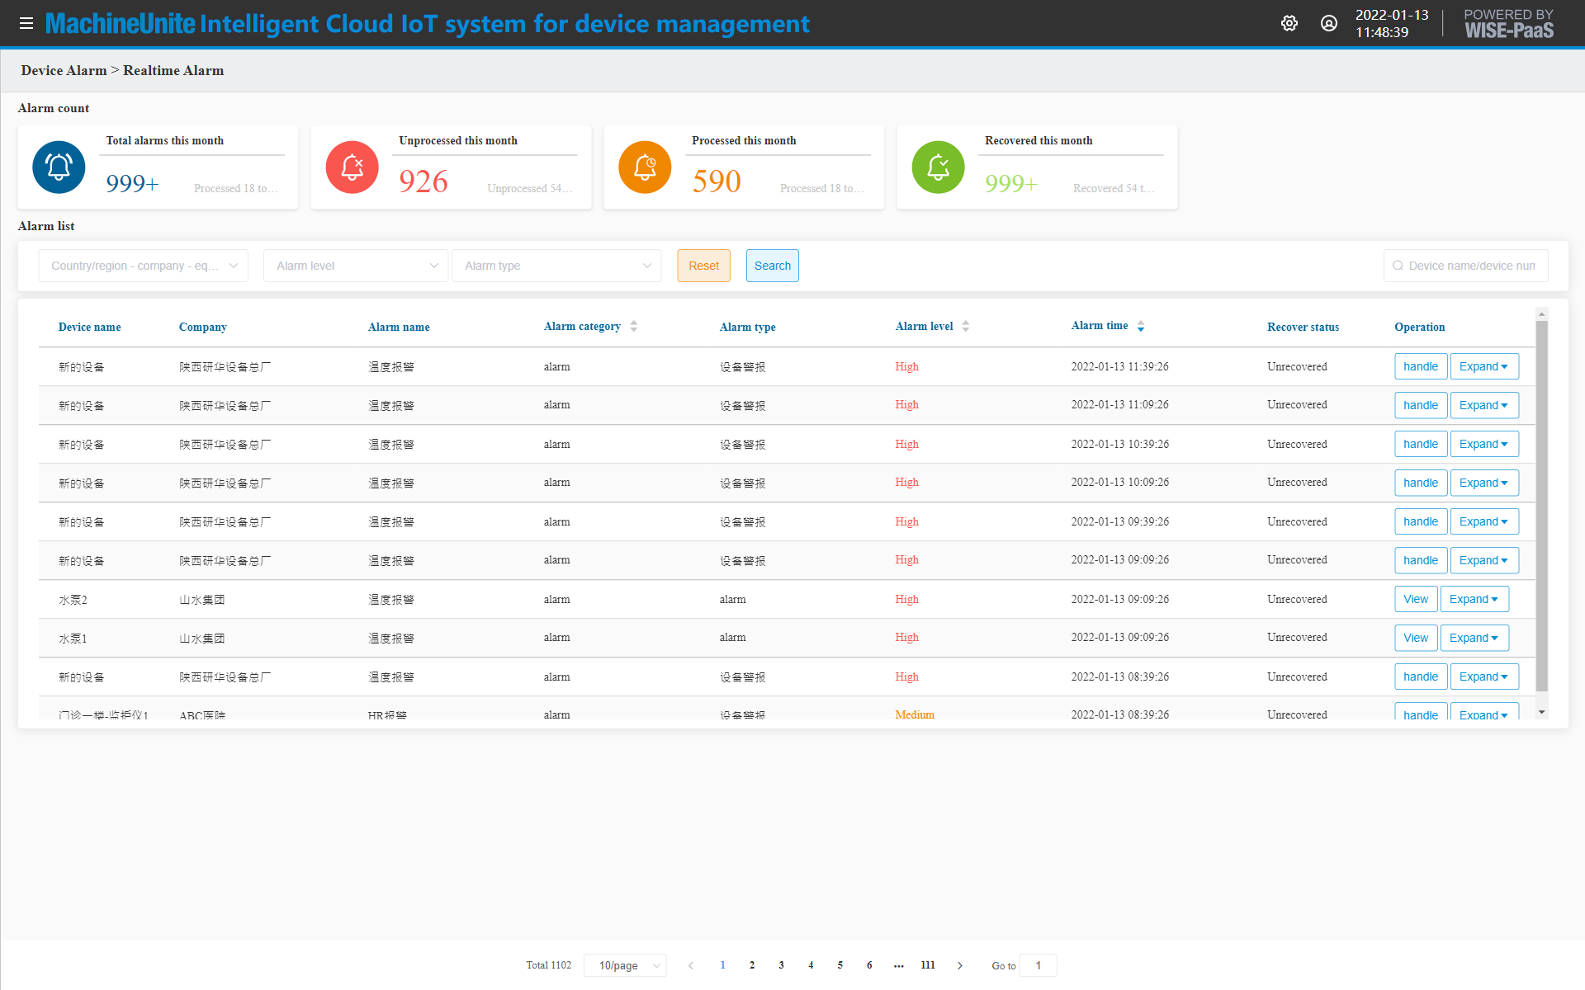Click the orange processed alarms bell icon

click(645, 167)
